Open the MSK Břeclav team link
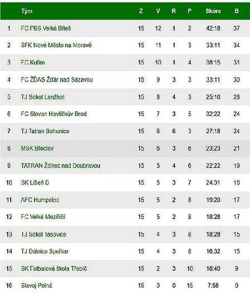The image size is (250, 297). (x=37, y=148)
